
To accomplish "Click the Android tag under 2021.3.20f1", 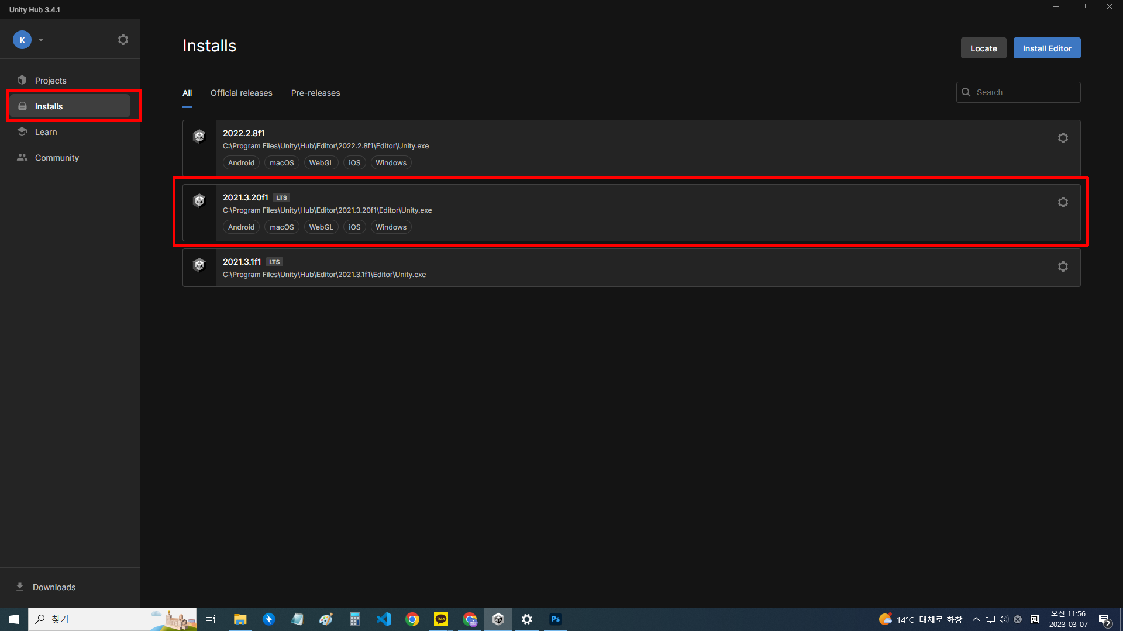I will coord(241,227).
